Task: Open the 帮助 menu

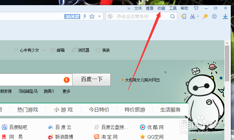Action: pyautogui.click(x=184, y=8)
